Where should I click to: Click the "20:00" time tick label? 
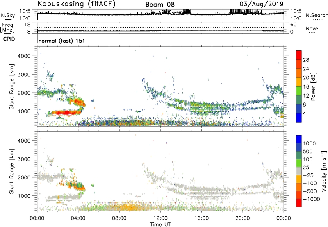243,218
